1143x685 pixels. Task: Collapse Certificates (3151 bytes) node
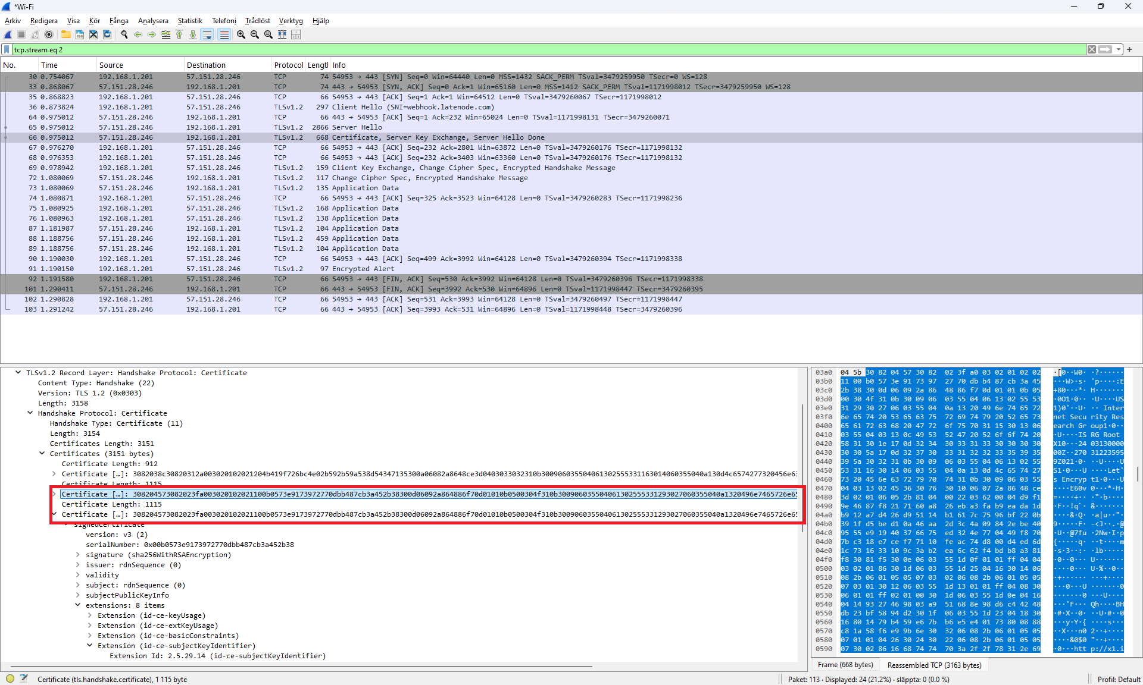tap(42, 454)
